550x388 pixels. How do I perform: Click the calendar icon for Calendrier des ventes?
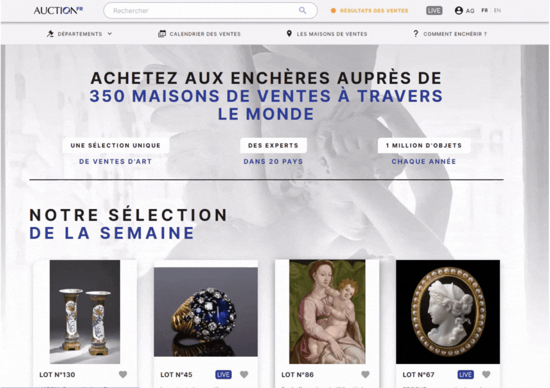(x=161, y=34)
